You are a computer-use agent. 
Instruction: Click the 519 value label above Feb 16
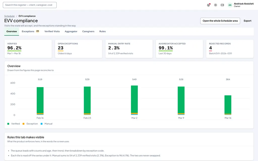pyautogui.click(x=40, y=79)
